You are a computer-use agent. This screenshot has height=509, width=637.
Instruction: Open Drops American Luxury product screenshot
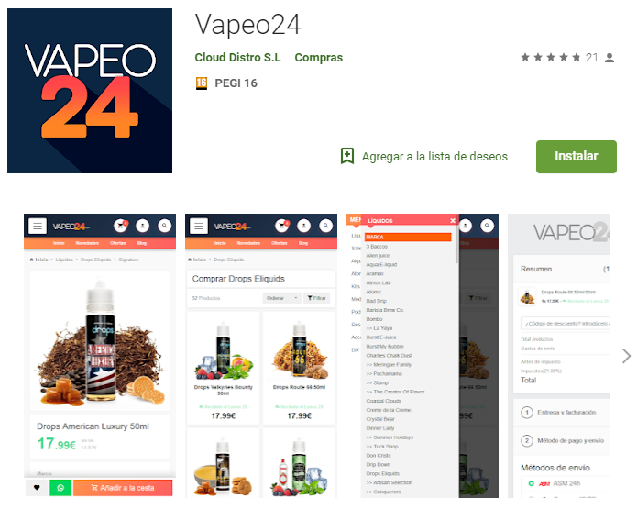click(100, 355)
